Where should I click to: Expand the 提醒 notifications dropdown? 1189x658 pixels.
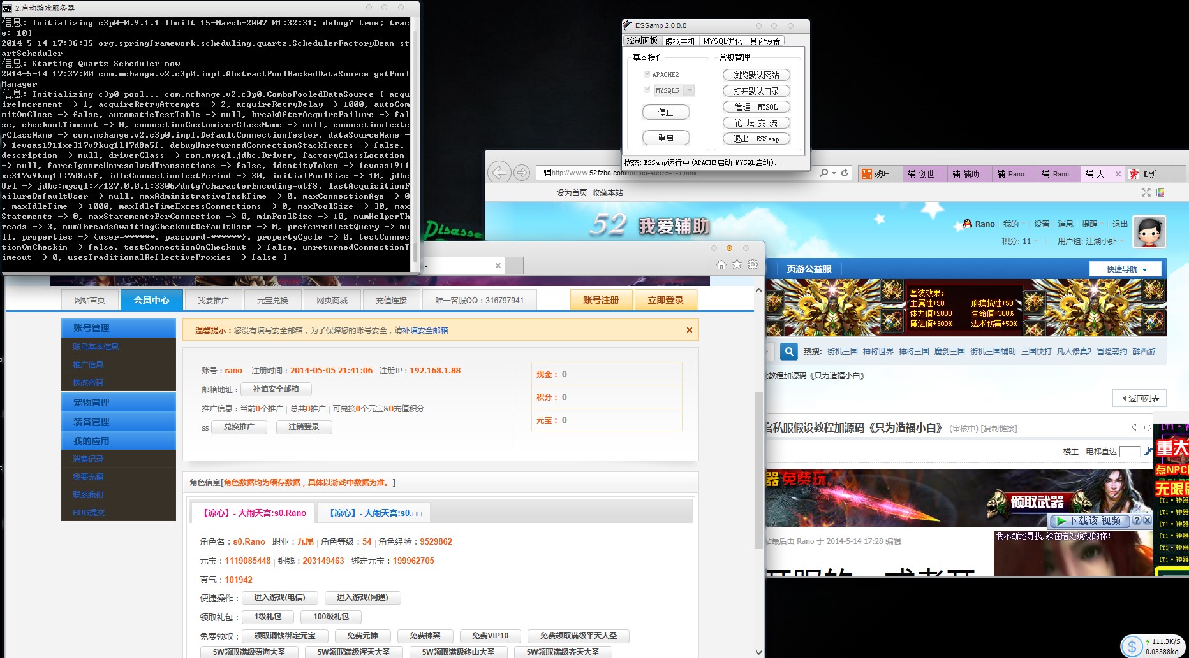tap(1093, 224)
